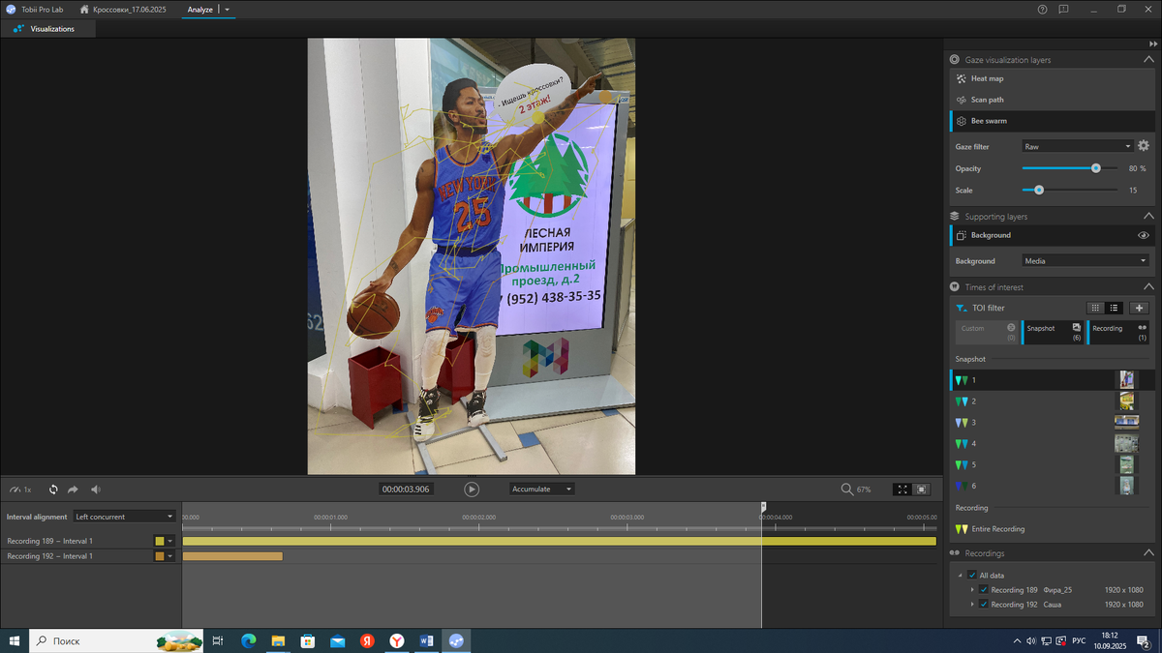This screenshot has width=1162, height=653.
Task: Select the Analyze tab
Action: (200, 9)
